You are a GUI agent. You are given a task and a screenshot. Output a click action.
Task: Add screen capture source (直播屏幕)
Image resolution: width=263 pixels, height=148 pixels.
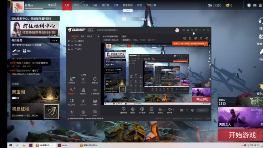pos(124,111)
